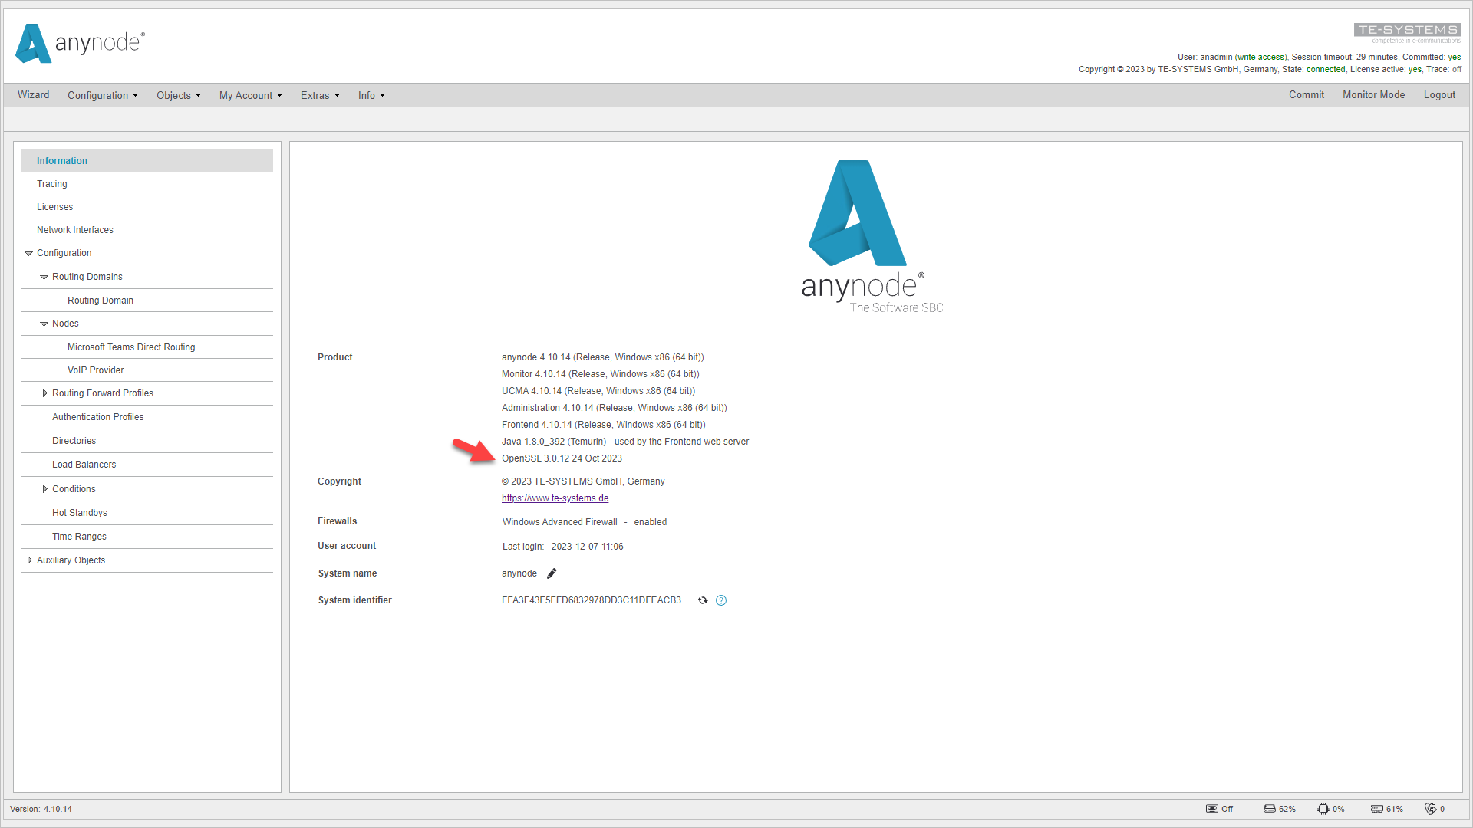Select Hot Standbys entry
This screenshot has height=828, width=1473.
coord(147,513)
